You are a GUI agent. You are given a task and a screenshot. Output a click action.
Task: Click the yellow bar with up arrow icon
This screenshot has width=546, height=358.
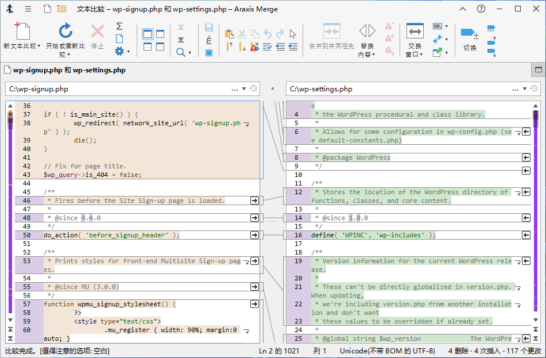[230, 47]
